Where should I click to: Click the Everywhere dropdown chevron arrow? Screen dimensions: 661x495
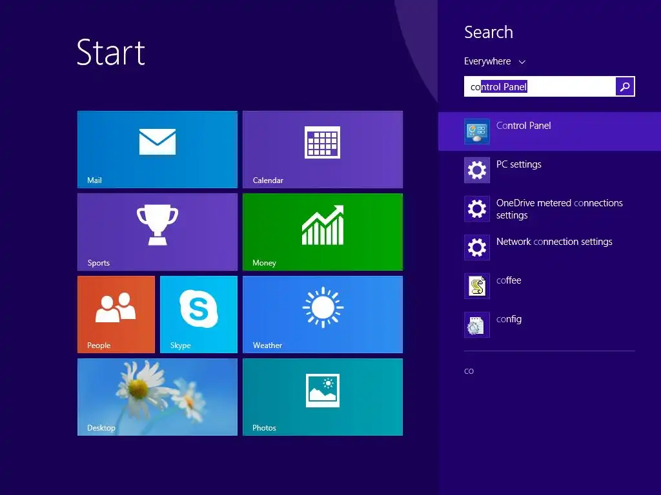click(522, 62)
